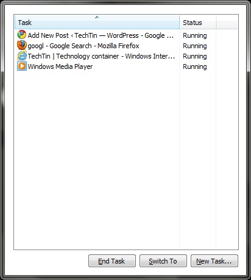Click the Internet Explorer icon in task list
Image resolution: width=251 pixels, height=280 pixels.
[22, 56]
